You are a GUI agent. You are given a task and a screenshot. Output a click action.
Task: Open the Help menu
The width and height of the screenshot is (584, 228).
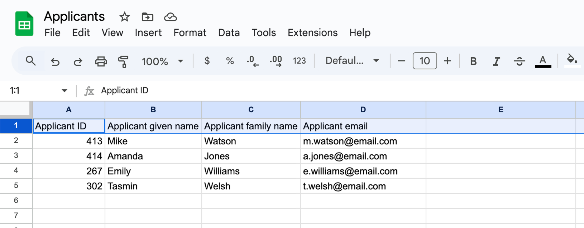click(360, 33)
